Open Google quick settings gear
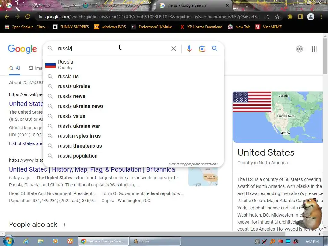The width and height of the screenshot is (328, 246). pyautogui.click(x=299, y=49)
